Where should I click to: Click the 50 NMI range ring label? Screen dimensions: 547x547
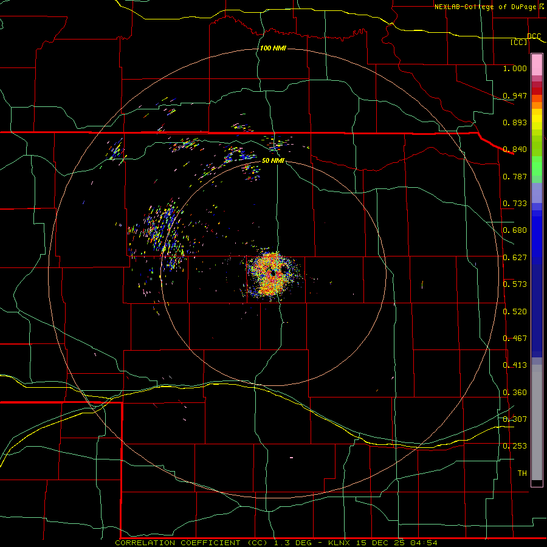tap(273, 160)
